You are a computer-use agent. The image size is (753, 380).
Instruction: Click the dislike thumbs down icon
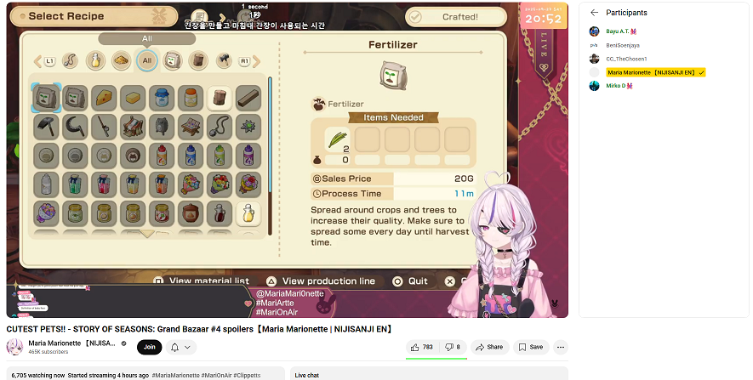(x=449, y=347)
